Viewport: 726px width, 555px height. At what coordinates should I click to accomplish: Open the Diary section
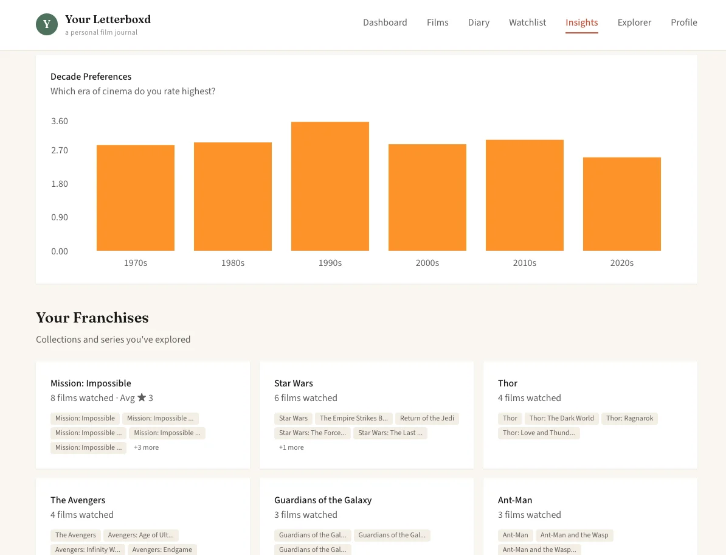click(x=479, y=23)
